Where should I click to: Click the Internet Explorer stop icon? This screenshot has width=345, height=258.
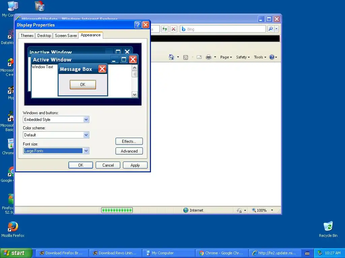[174, 29]
